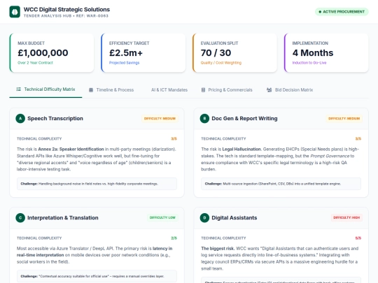Click the calendar icon beside Timeline & Process
378x283 pixels.
click(91, 90)
